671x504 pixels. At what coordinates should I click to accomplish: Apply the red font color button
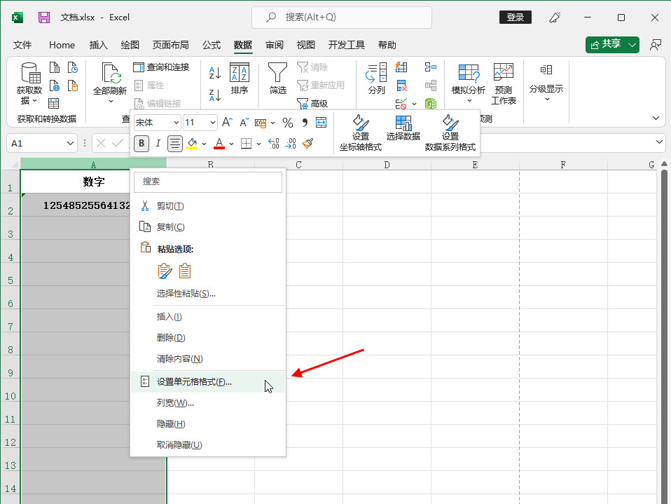point(219,144)
